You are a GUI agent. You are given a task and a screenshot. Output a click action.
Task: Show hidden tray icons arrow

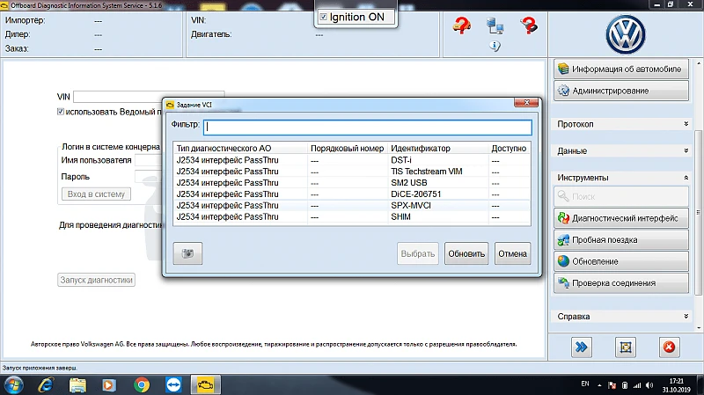point(599,385)
